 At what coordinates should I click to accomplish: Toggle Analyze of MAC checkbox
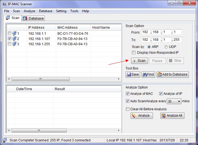[127, 94]
